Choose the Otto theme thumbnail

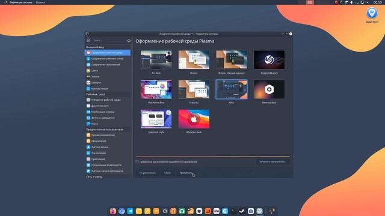point(232,89)
